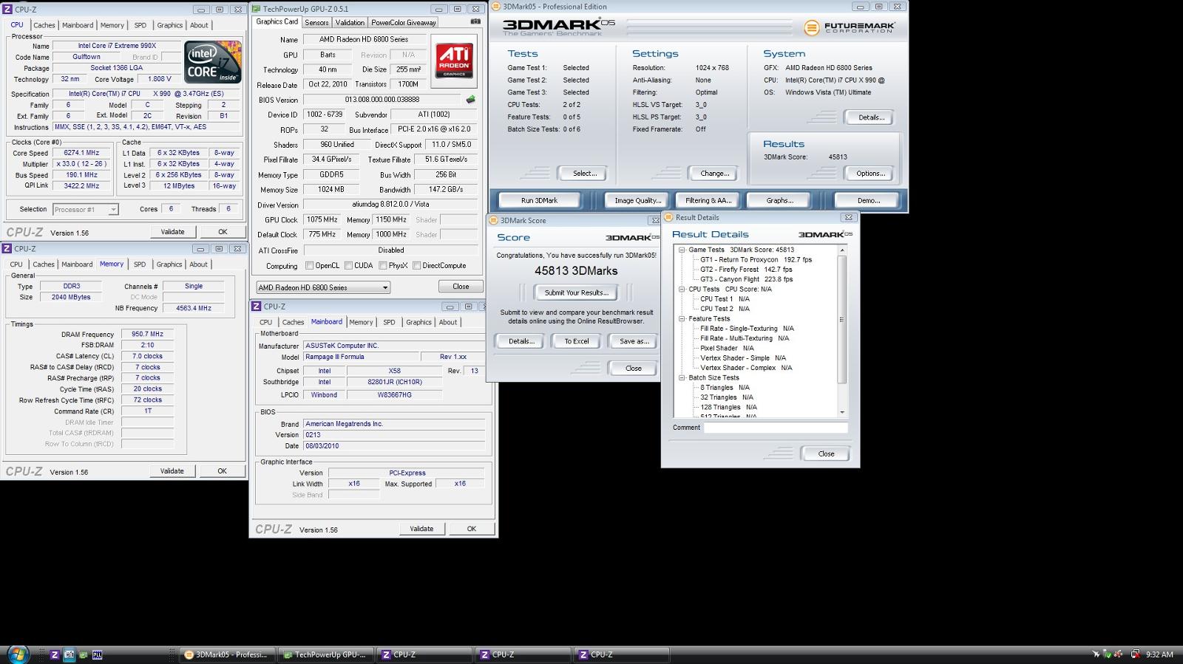This screenshot has width=1183, height=664.
Task: Click the Filtering & AA... button
Action: point(708,200)
